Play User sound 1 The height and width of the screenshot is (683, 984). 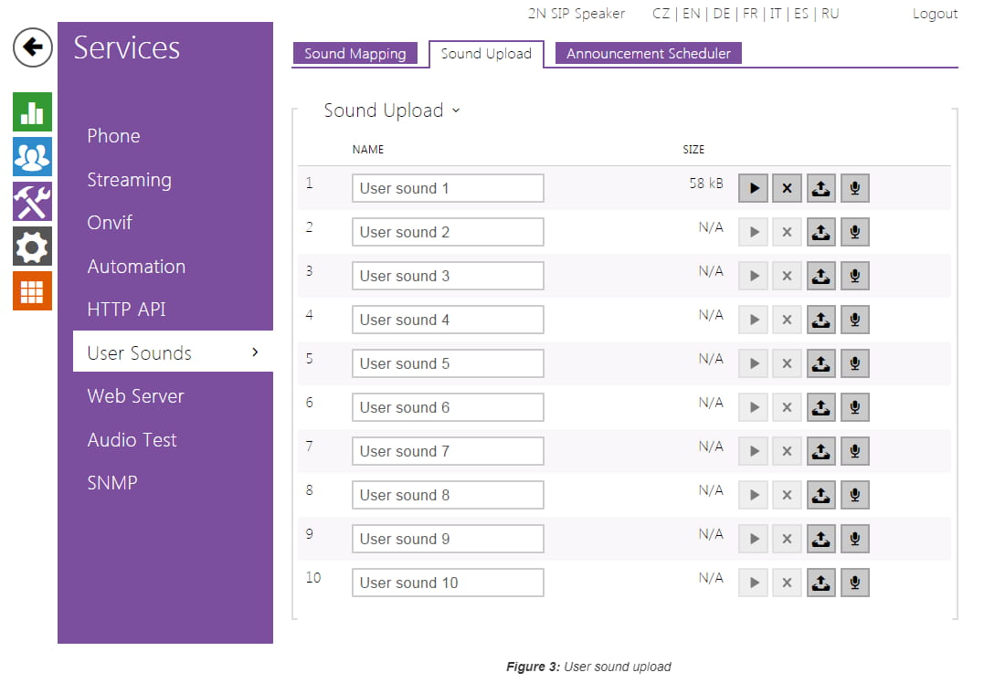pyautogui.click(x=753, y=188)
